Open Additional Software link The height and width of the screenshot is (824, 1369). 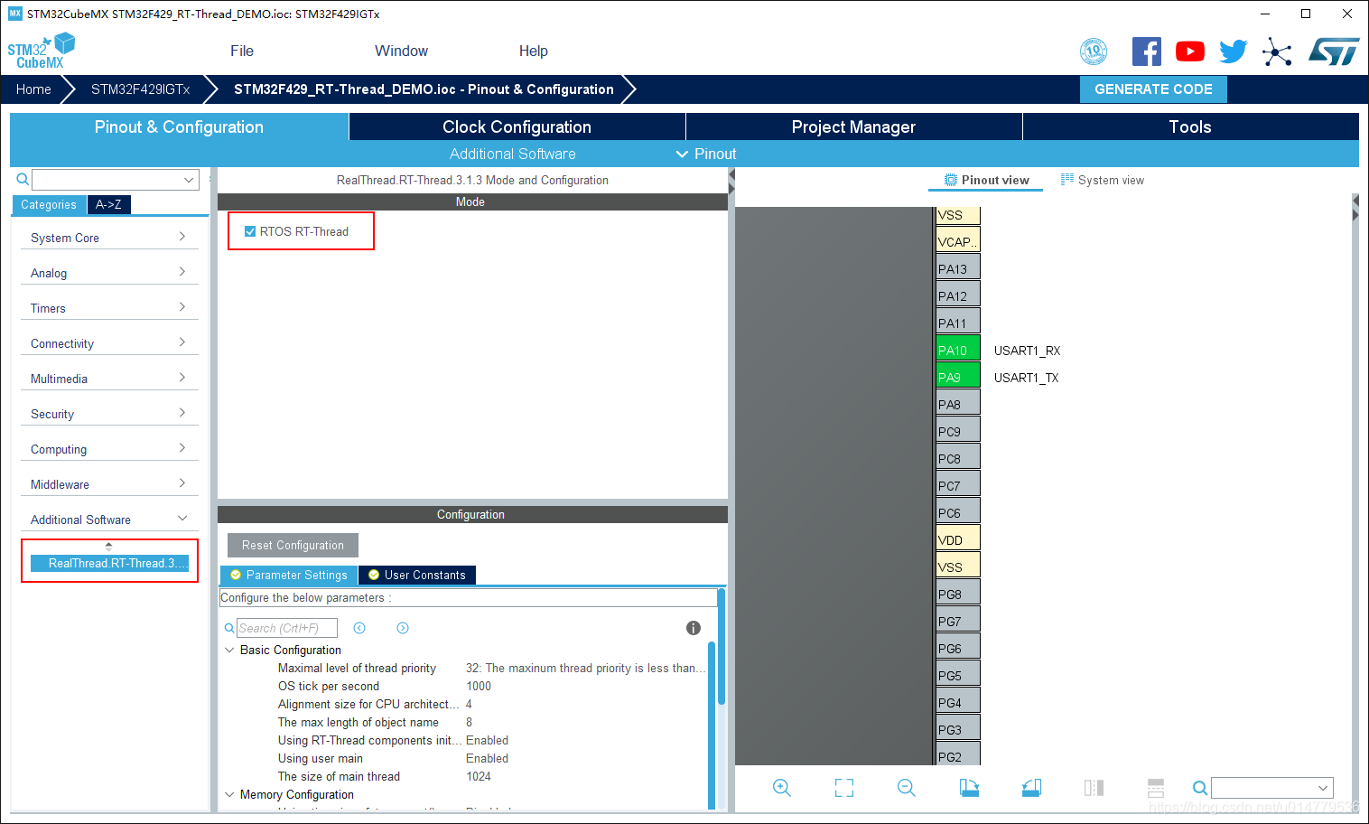[512, 154]
